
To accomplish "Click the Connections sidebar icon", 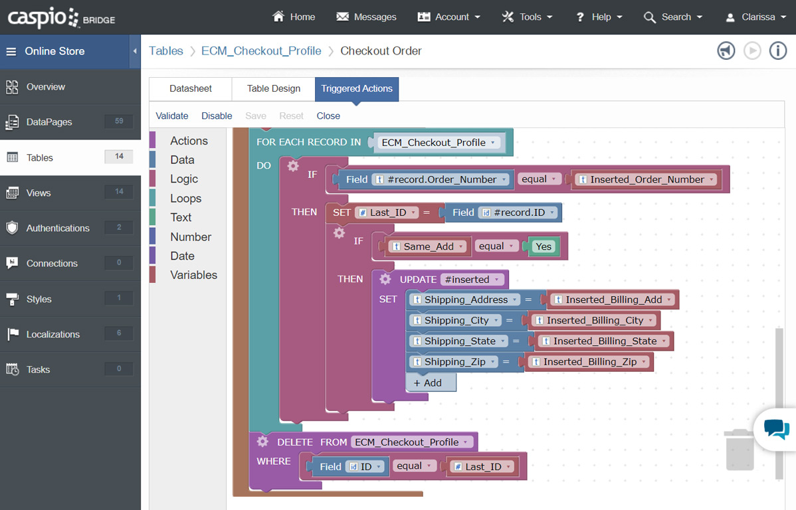I will [12, 263].
